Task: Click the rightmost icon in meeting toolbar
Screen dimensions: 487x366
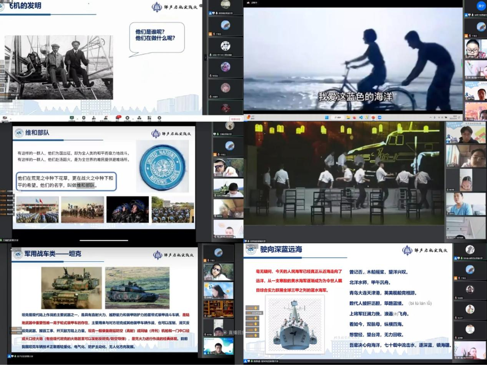Action: coord(159,118)
